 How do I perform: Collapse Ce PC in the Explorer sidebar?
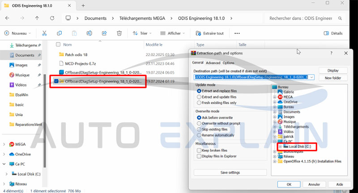(x=4, y=164)
